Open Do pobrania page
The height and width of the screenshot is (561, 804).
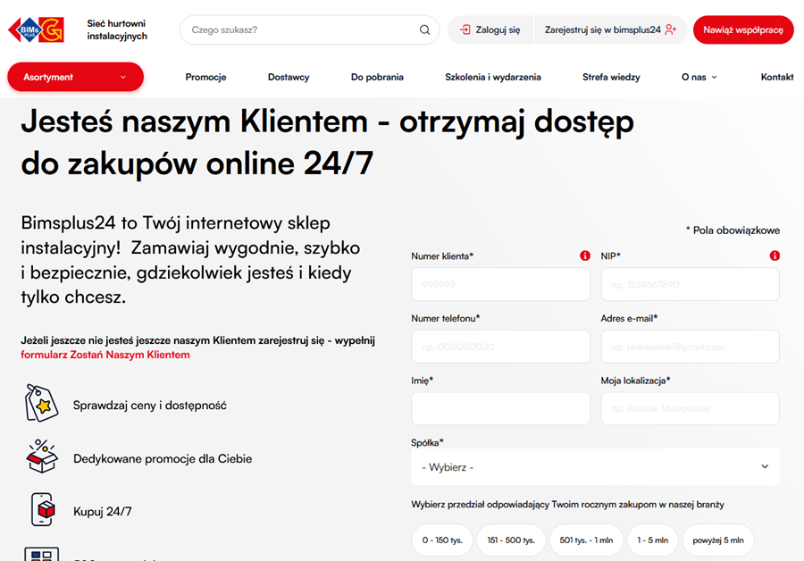click(x=377, y=77)
